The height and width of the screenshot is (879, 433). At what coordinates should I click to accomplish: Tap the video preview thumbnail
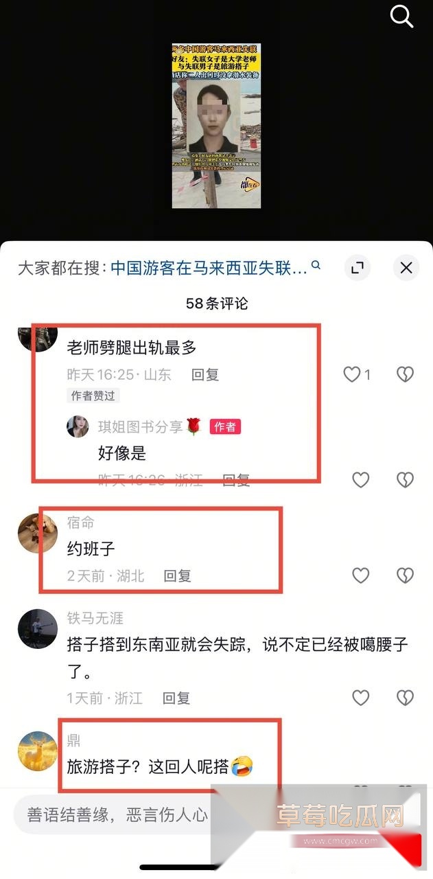tap(216, 126)
